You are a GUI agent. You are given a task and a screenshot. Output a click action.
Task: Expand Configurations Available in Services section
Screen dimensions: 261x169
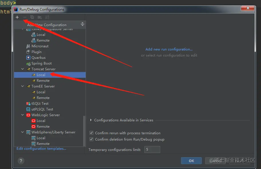[91, 120]
